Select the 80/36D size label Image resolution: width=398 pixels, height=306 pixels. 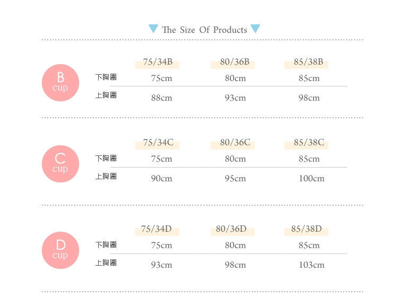231,229
